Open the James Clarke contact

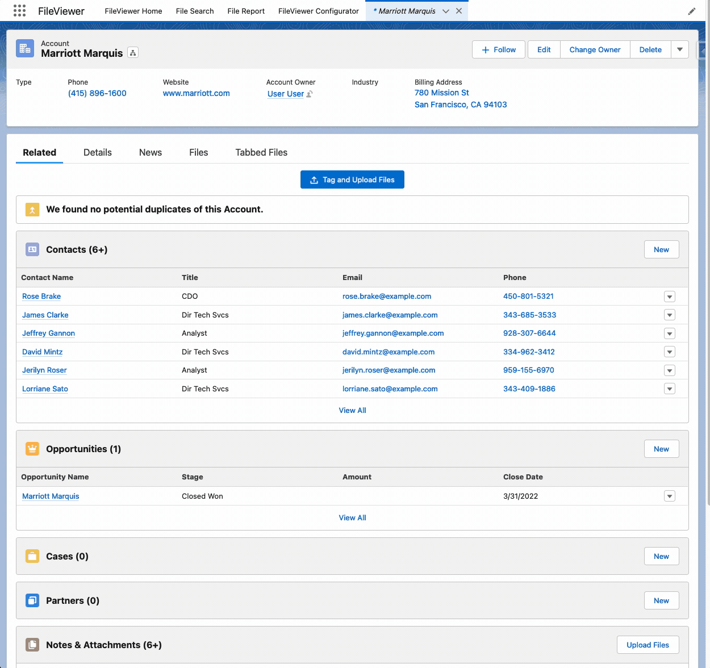[45, 315]
